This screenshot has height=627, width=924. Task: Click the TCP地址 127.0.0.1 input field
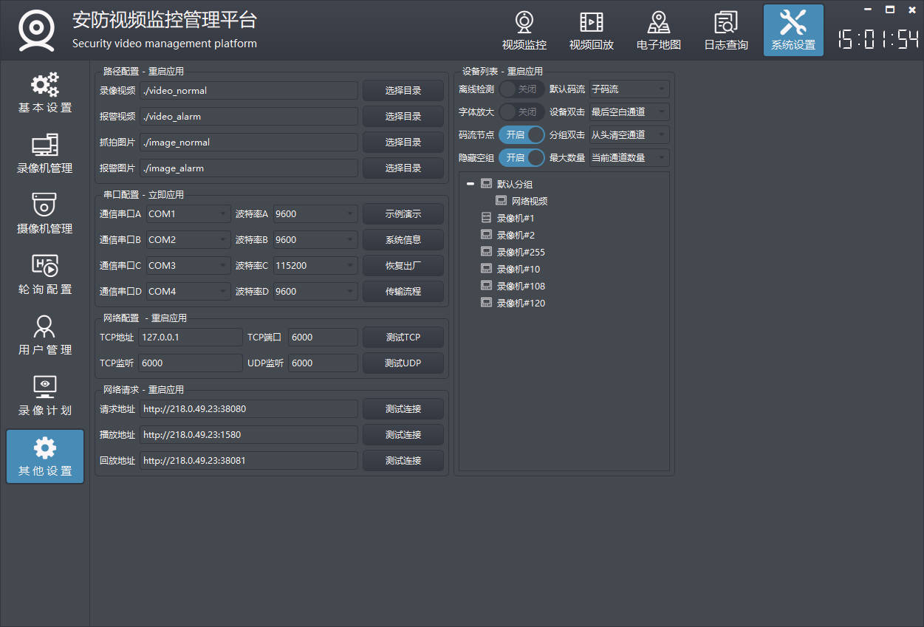[x=191, y=338]
